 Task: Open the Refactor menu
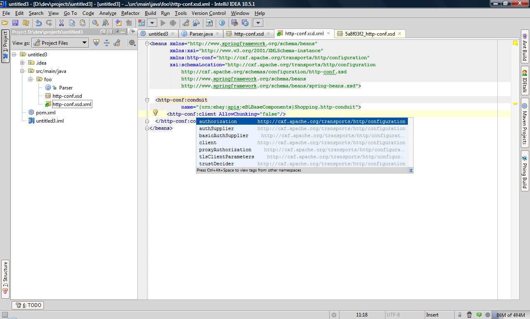point(130,13)
